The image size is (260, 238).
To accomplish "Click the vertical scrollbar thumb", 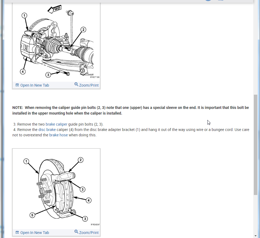I will (255, 145).
